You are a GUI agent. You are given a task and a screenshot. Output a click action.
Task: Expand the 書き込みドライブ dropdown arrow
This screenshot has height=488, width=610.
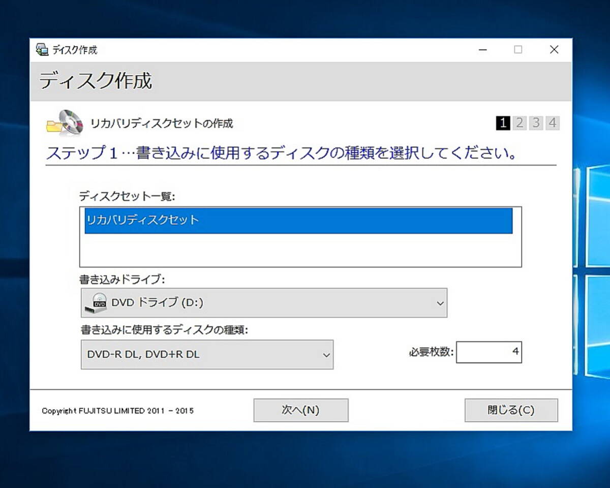click(440, 303)
